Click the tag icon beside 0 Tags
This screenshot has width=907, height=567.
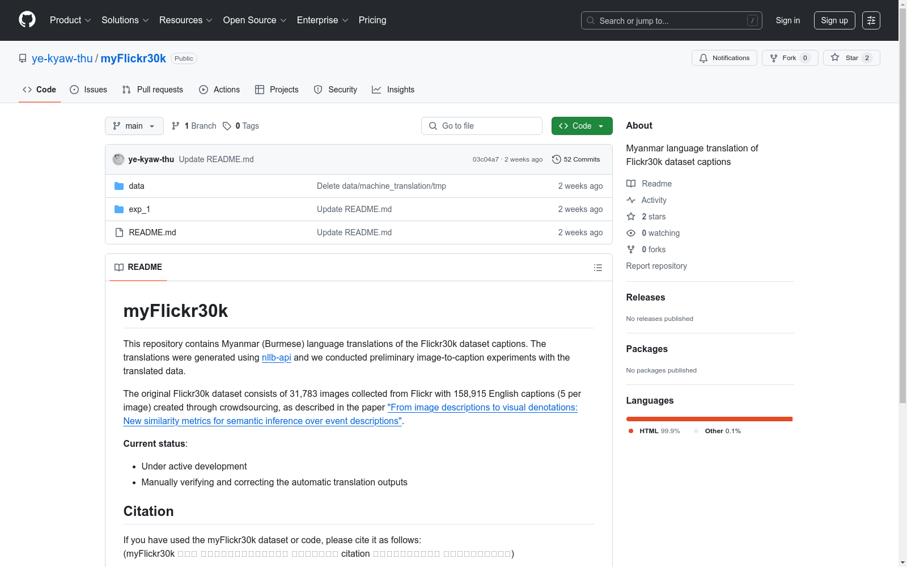pos(227,126)
